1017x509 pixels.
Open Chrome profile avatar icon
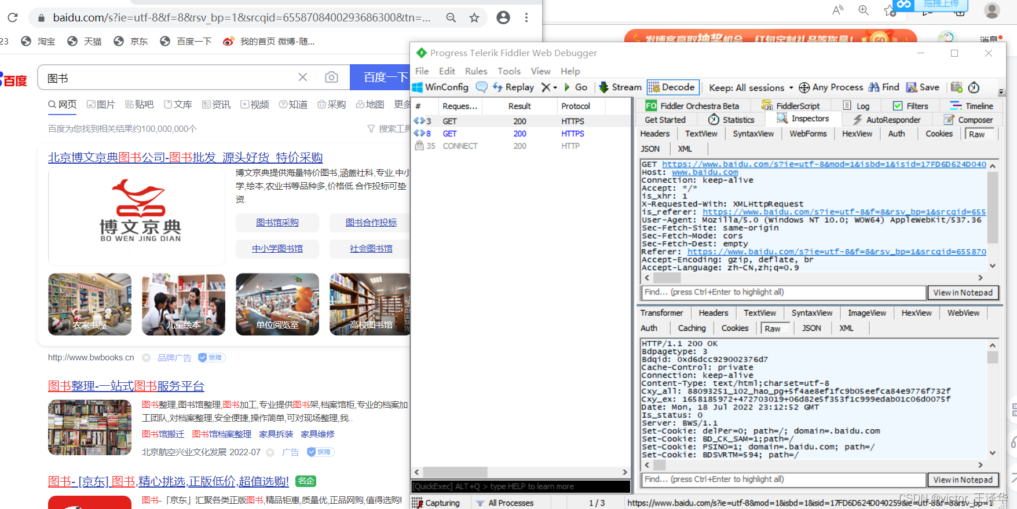[x=503, y=17]
